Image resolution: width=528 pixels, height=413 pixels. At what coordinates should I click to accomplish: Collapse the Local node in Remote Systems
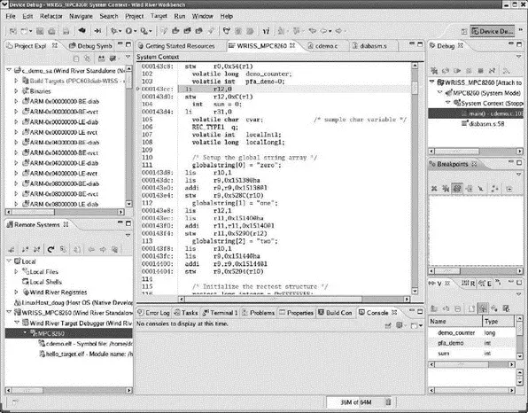pyautogui.click(x=9, y=261)
